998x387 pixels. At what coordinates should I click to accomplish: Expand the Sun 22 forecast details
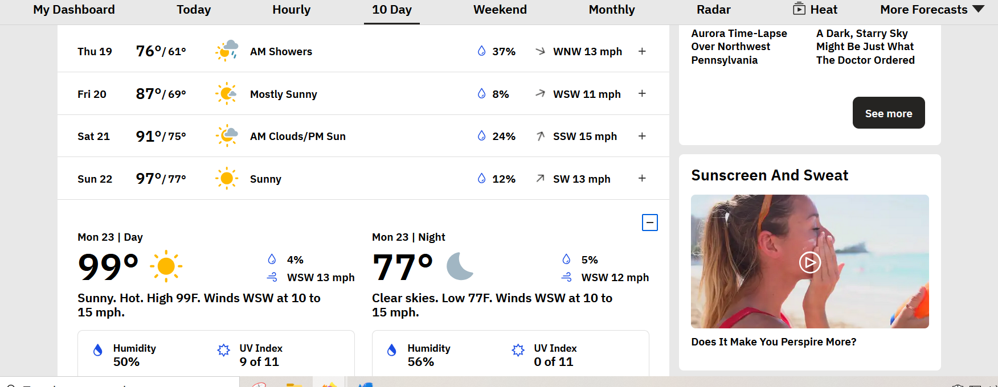click(x=642, y=178)
